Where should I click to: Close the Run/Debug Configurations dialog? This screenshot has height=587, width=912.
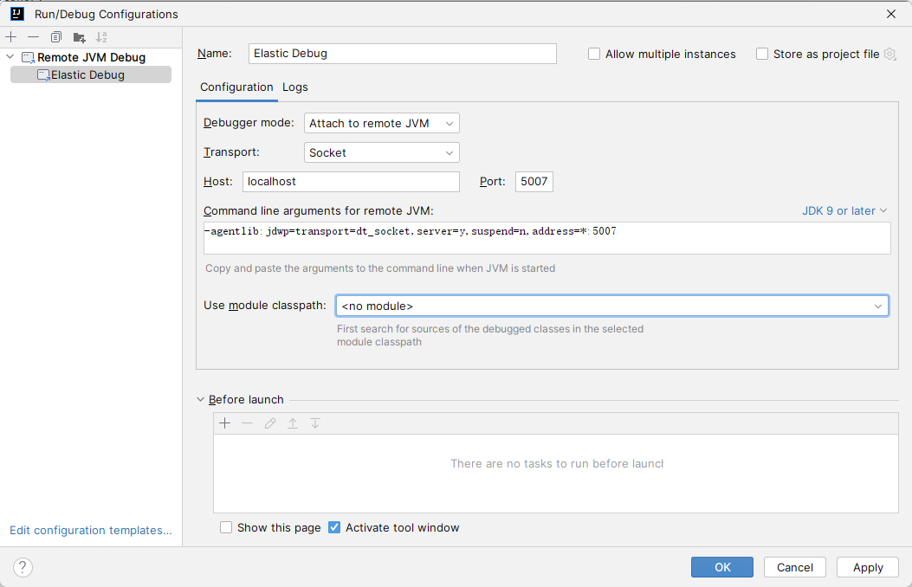coord(891,13)
